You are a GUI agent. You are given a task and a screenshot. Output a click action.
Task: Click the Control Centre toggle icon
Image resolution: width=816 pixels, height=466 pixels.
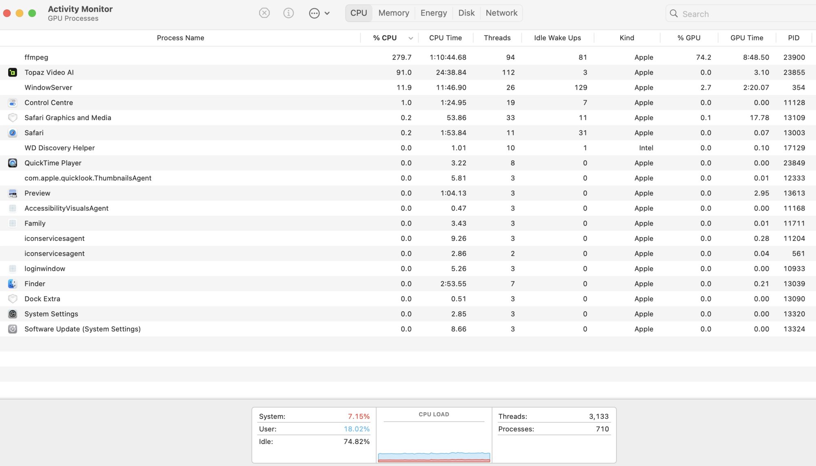click(x=13, y=103)
